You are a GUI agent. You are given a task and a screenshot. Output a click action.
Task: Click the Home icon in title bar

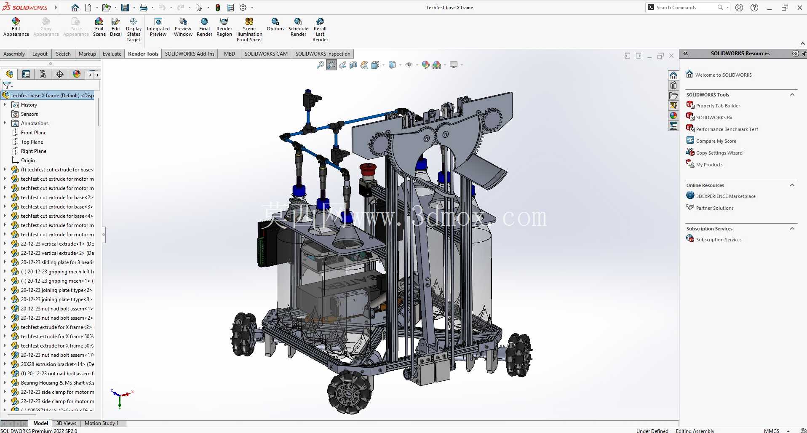tap(75, 8)
